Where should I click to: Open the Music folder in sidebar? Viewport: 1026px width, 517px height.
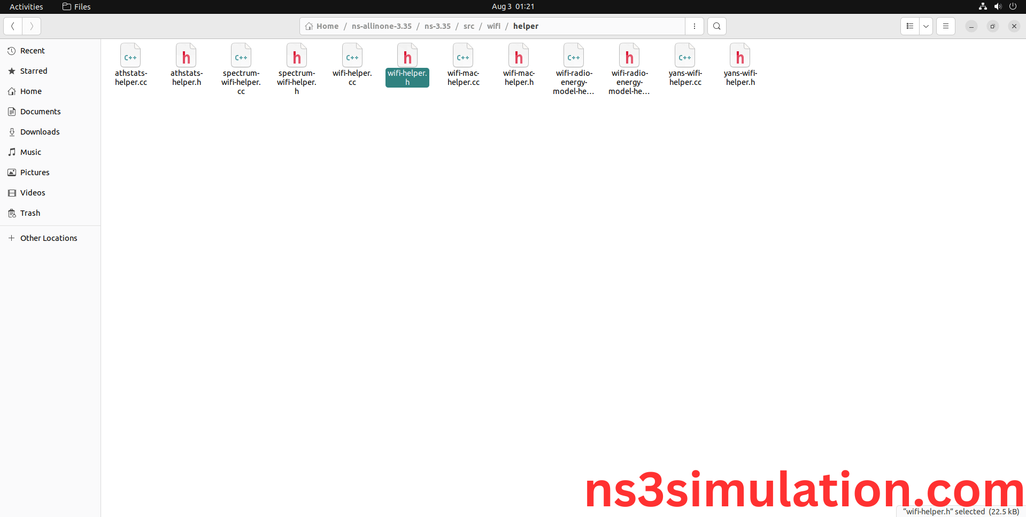[x=30, y=152]
